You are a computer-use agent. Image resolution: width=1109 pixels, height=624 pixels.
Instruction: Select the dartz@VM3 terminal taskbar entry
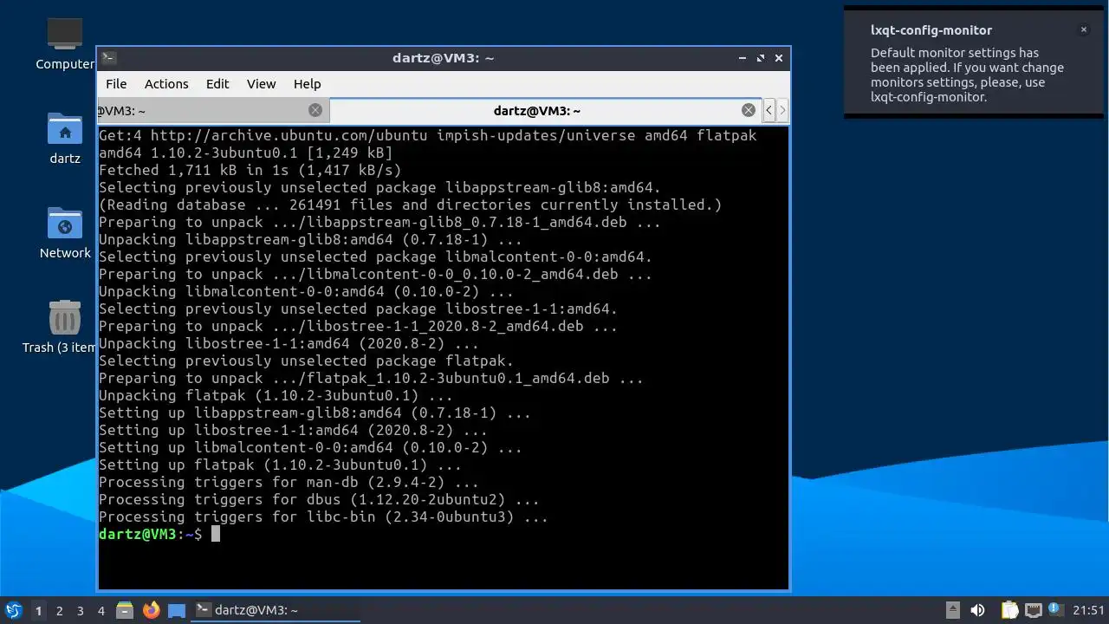(x=276, y=610)
